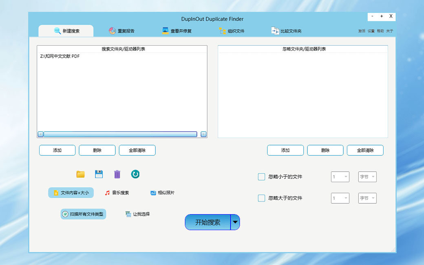424x265 pixels.
Task: Click the search list scrollbar left arrow
Action: [x=40, y=134]
